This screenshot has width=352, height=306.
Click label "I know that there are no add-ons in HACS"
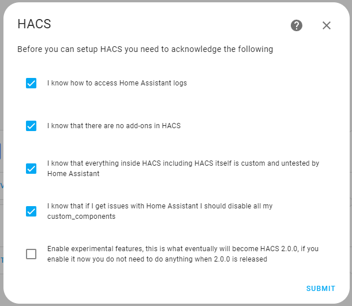point(114,126)
